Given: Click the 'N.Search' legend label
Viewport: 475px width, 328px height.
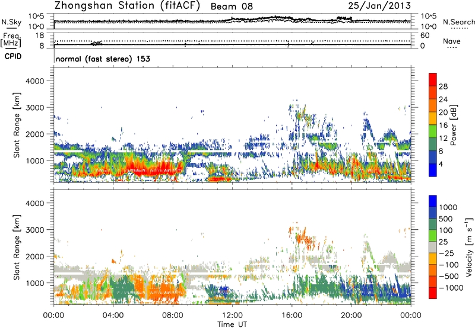Looking at the screenshot, I should point(458,22).
